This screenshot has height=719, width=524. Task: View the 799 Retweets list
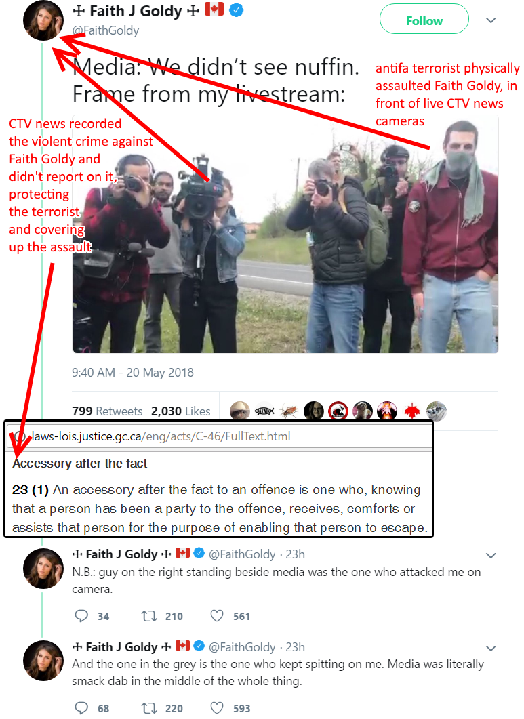(x=107, y=411)
